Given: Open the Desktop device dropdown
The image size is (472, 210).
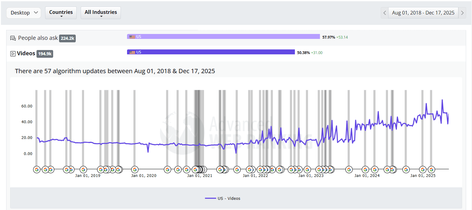Looking at the screenshot, I should tap(24, 13).
